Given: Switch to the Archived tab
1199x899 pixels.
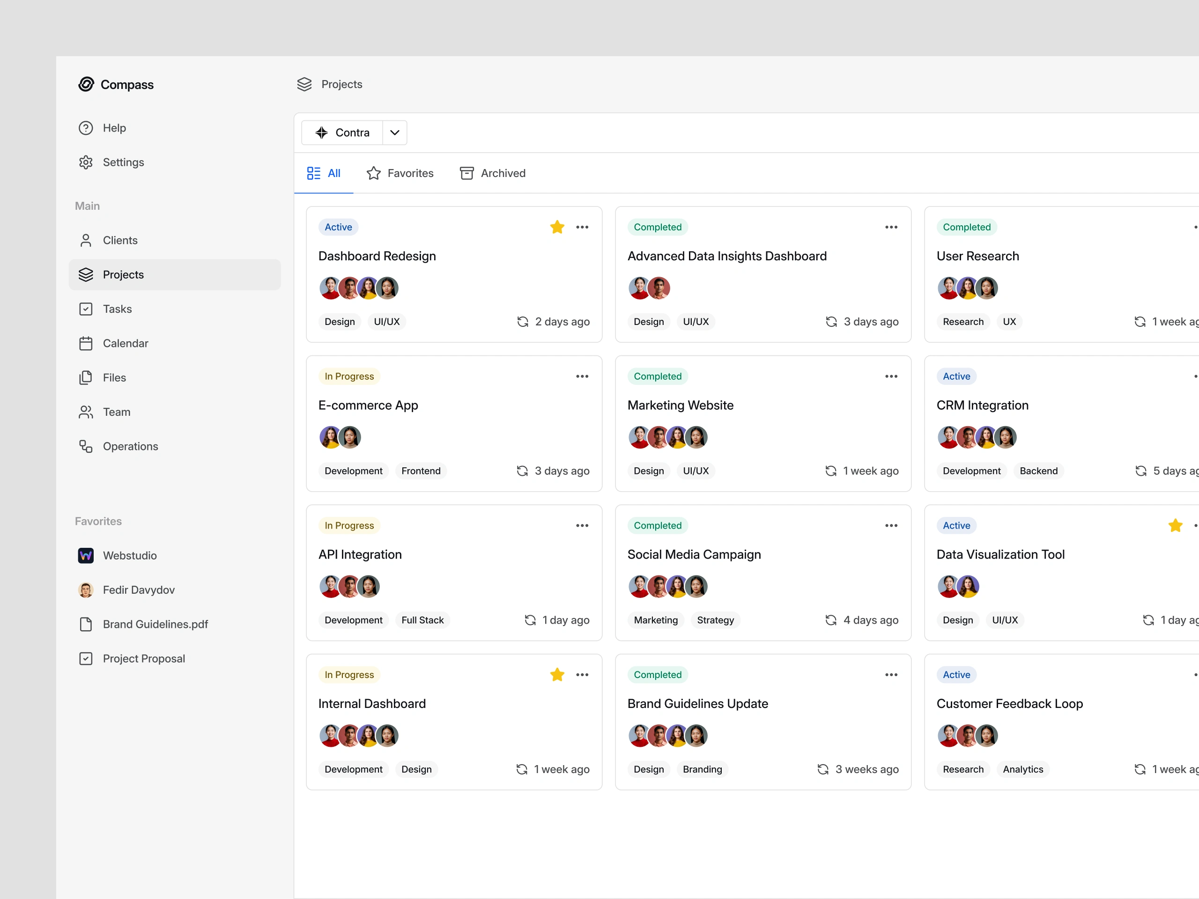Looking at the screenshot, I should point(493,173).
